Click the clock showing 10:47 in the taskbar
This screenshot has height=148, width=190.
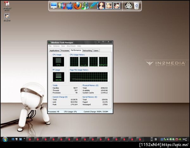[x=185, y=139]
